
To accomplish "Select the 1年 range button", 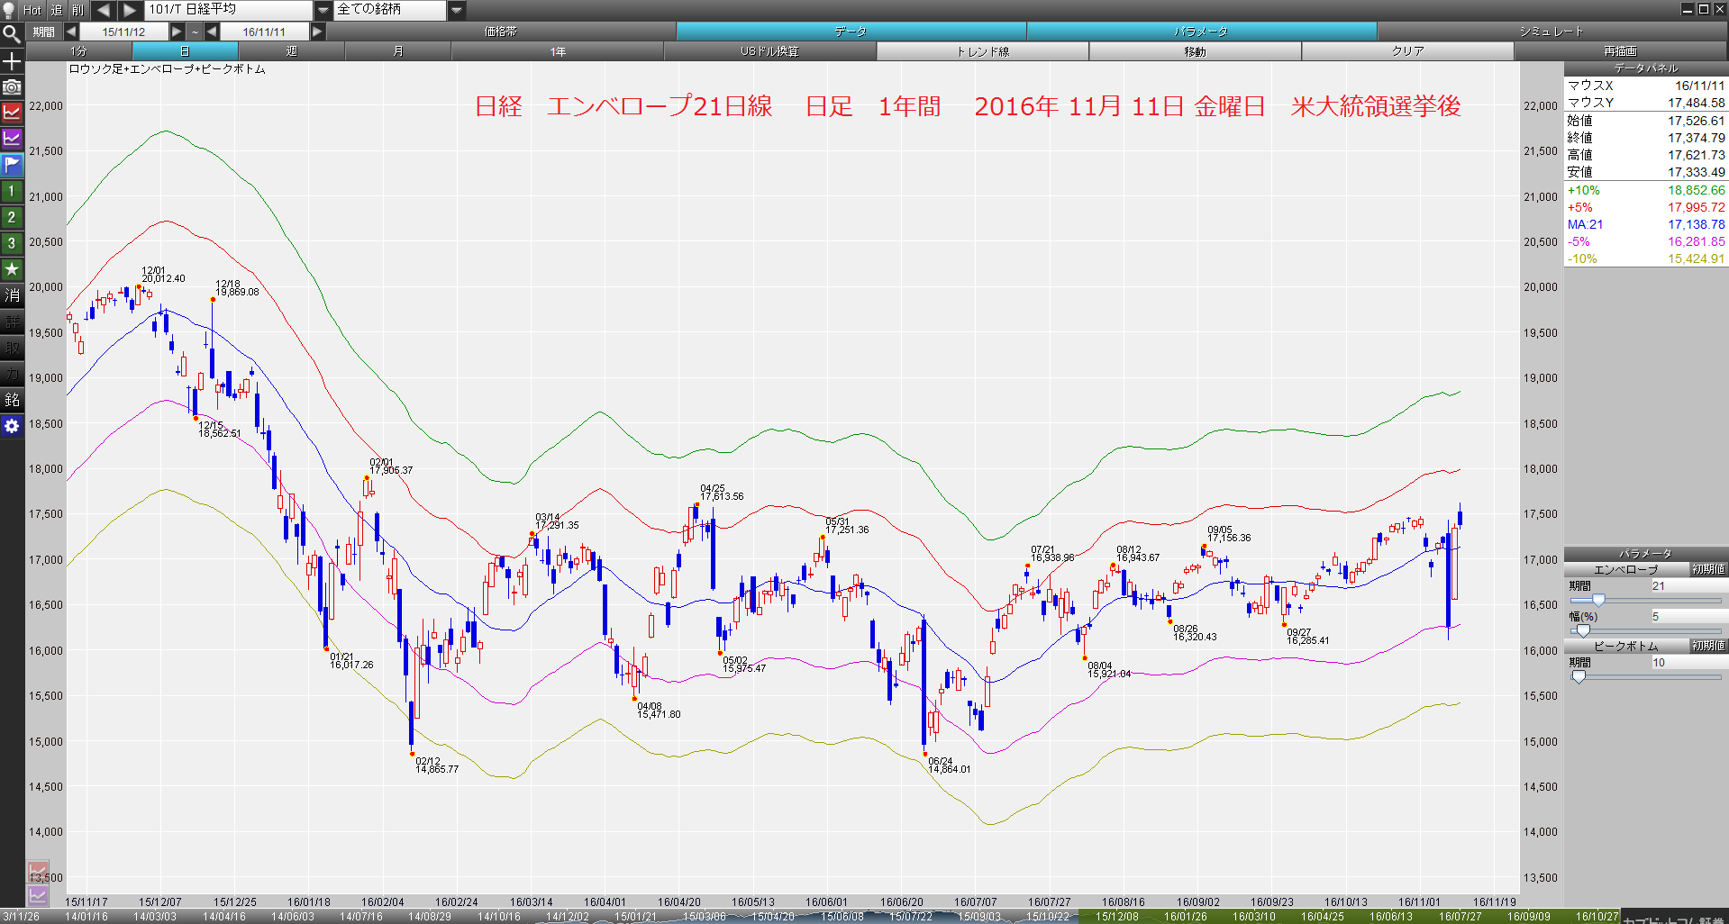I will point(558,51).
